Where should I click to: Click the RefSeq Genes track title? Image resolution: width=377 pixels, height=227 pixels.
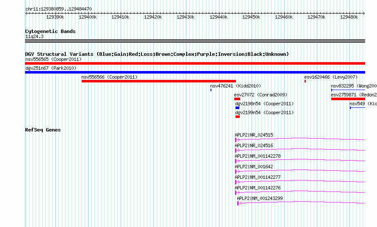[x=43, y=130]
